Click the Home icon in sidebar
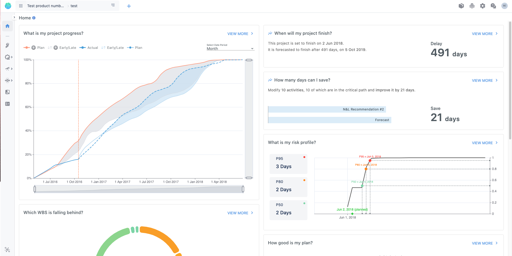This screenshot has height=256, width=512. click(x=7, y=26)
